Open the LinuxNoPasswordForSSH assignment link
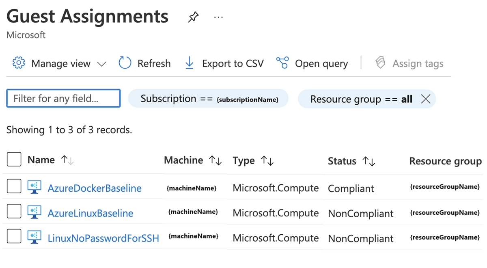The width and height of the screenshot is (487, 268). (x=103, y=238)
